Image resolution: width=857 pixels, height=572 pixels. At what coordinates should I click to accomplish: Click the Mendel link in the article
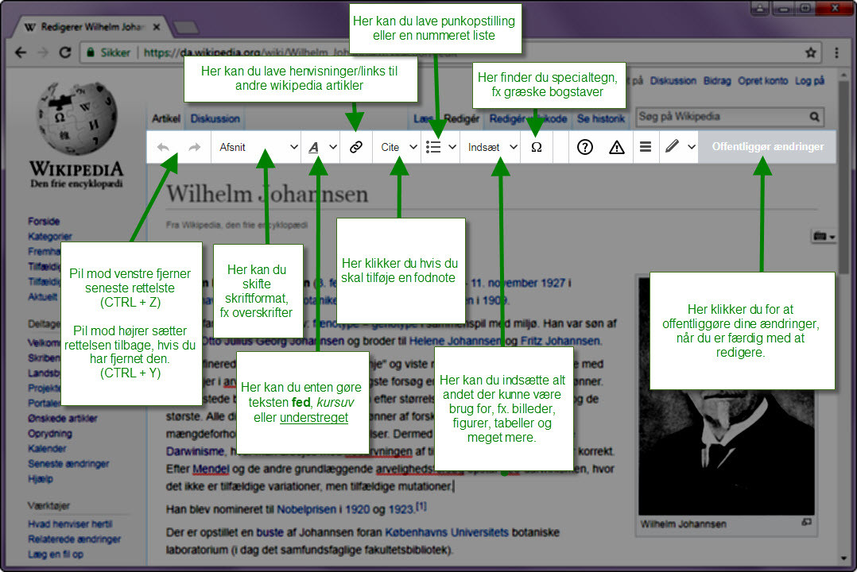(x=211, y=470)
